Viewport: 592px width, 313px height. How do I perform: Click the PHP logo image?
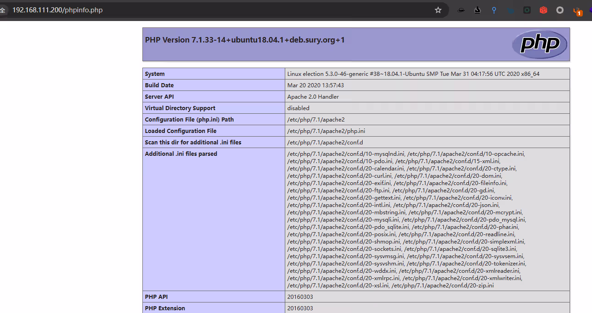point(539,44)
